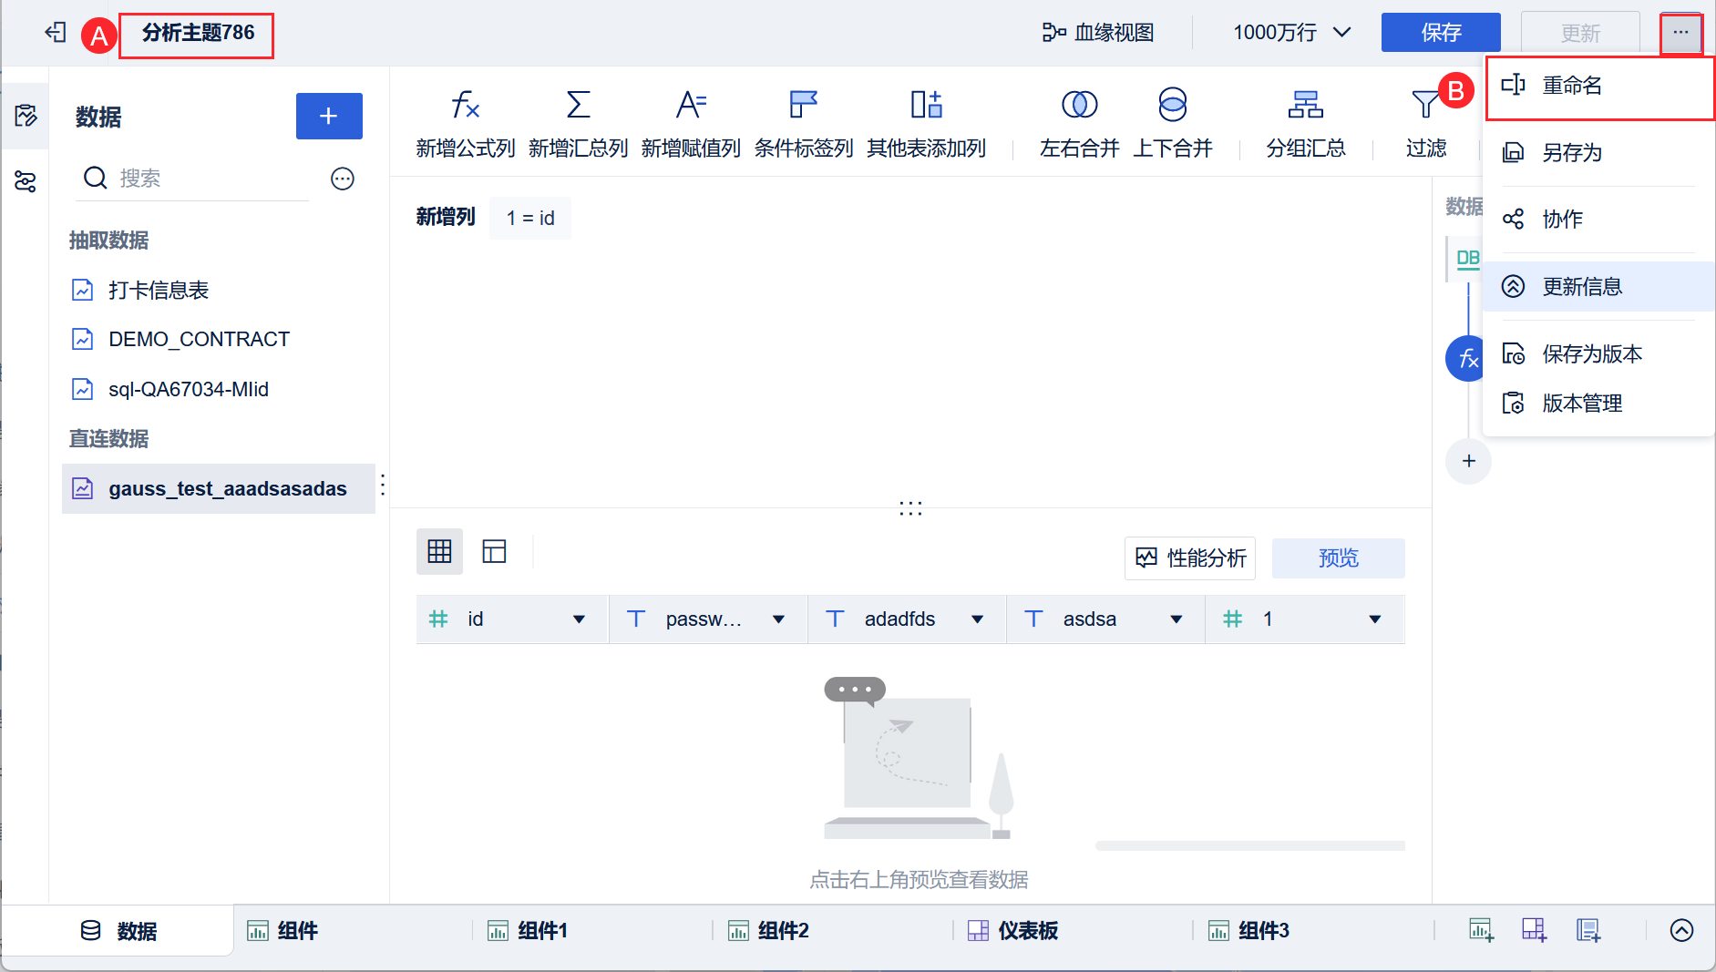Open dropdown for the asdsa column

coord(1177,619)
